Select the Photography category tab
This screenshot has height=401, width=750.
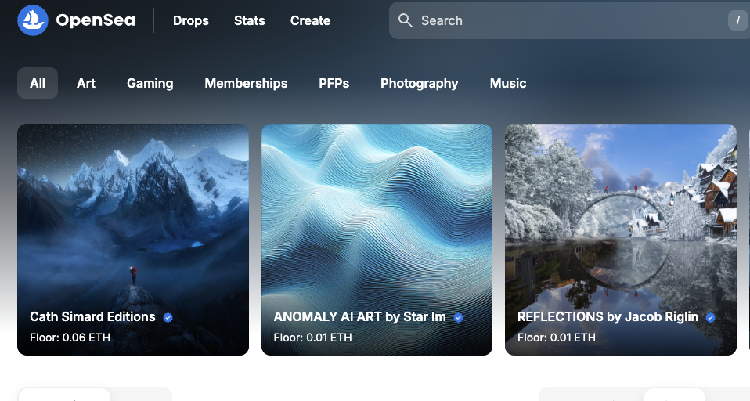coord(419,83)
